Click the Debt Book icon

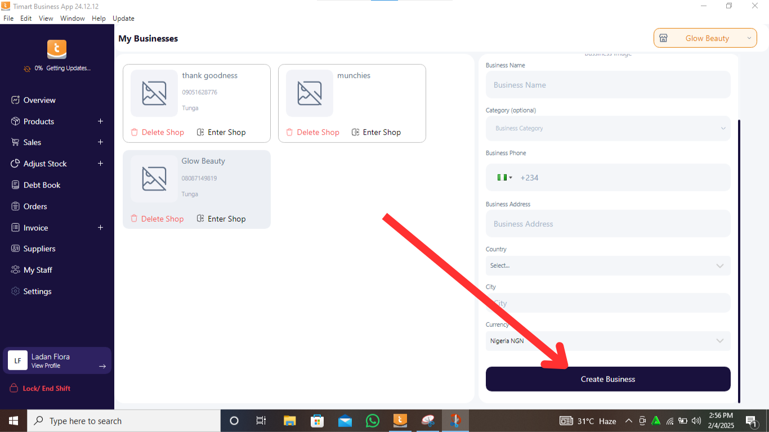(16, 185)
